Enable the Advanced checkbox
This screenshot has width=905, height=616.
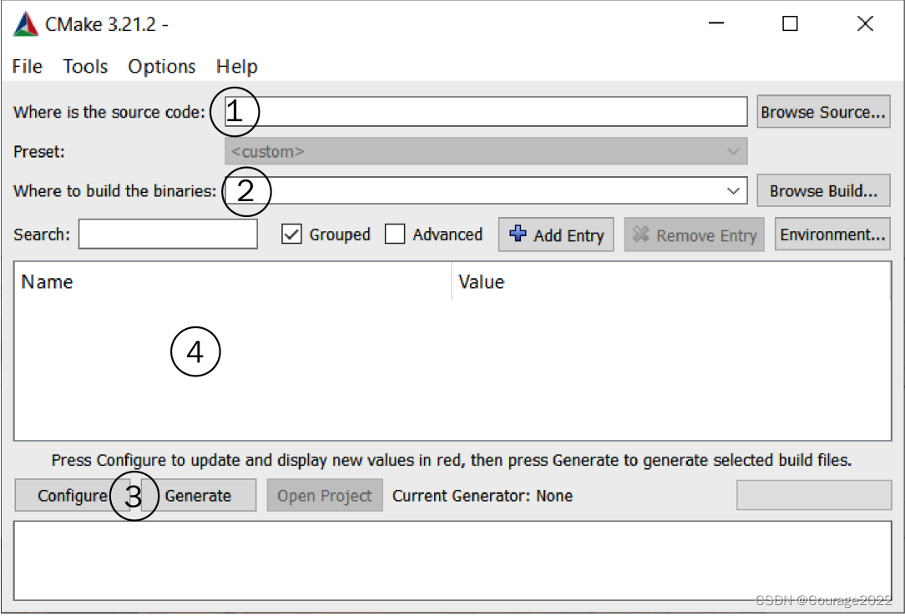tap(395, 235)
